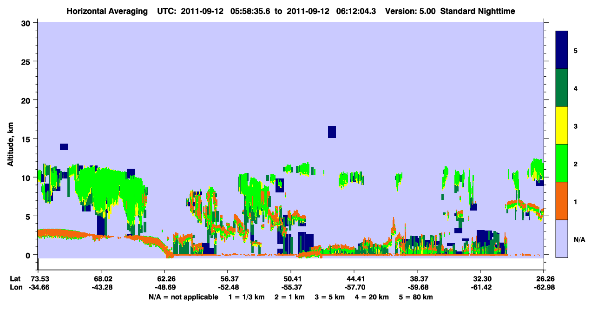Click the 'Standard Nighttime' label

click(x=478, y=11)
